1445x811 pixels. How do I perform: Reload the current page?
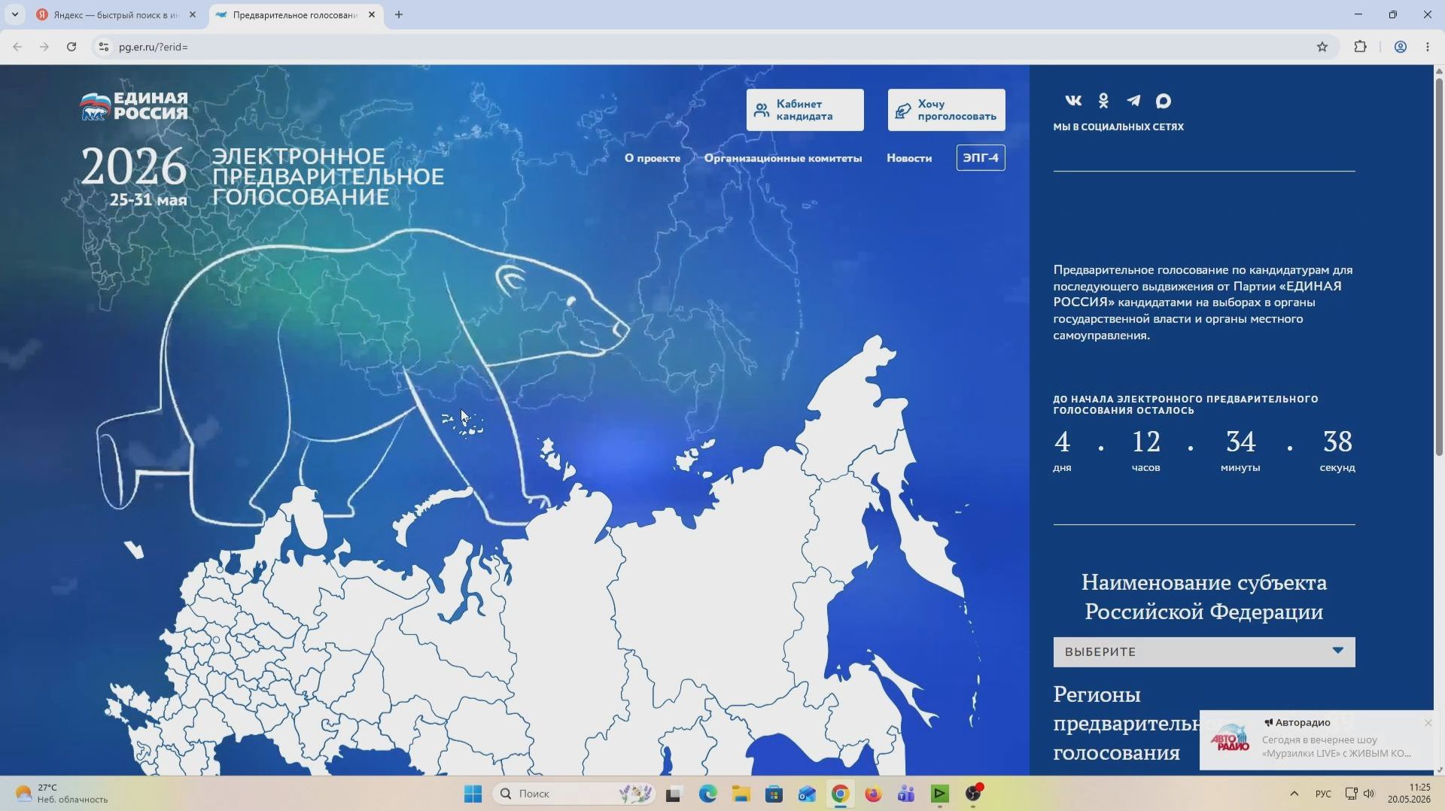tap(71, 47)
